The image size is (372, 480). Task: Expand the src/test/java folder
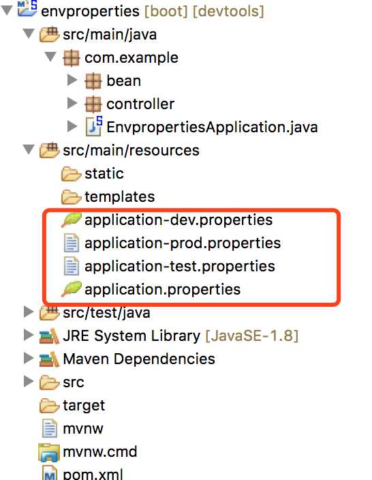tap(29, 312)
